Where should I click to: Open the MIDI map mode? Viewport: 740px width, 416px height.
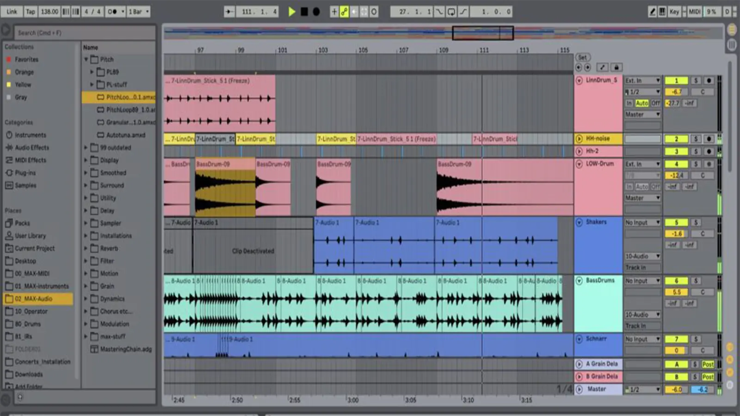[x=695, y=12]
